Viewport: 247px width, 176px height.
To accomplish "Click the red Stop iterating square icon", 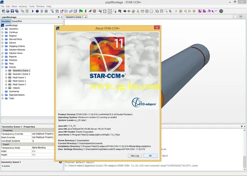I will pyautogui.click(x=95, y=11).
